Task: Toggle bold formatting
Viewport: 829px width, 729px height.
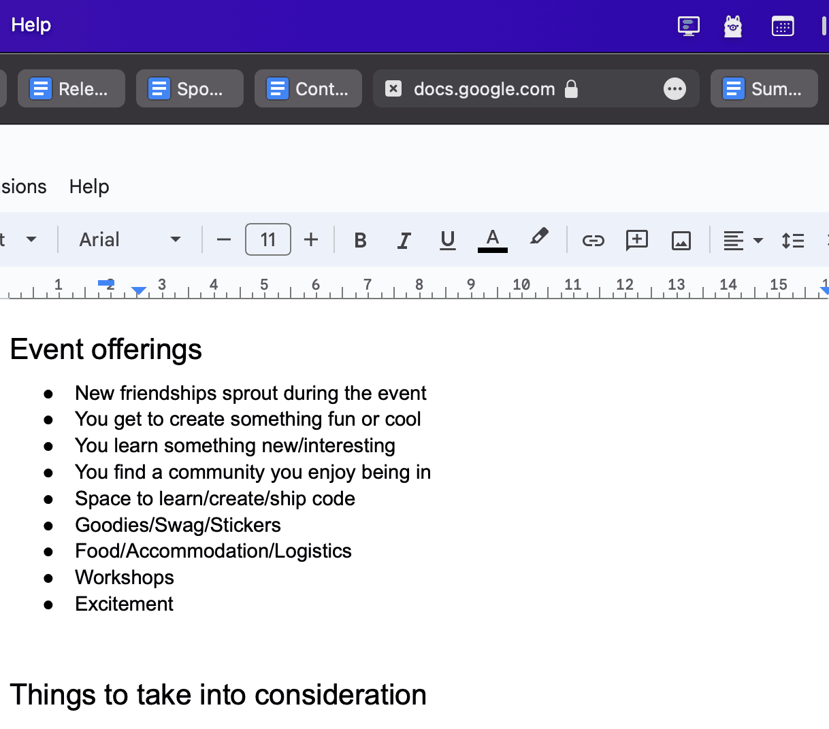Action: coord(361,240)
